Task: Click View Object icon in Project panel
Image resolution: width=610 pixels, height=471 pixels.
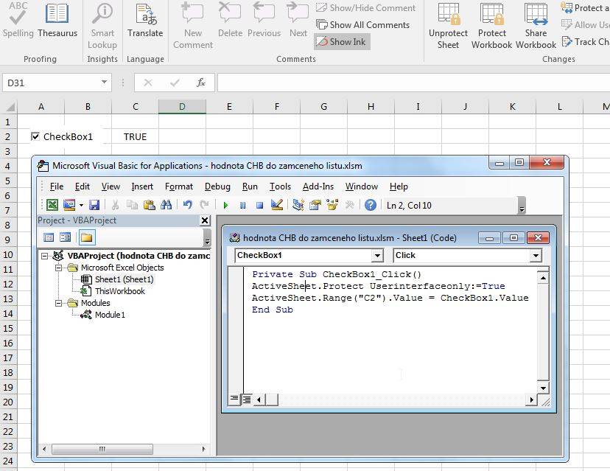Action: tap(65, 237)
